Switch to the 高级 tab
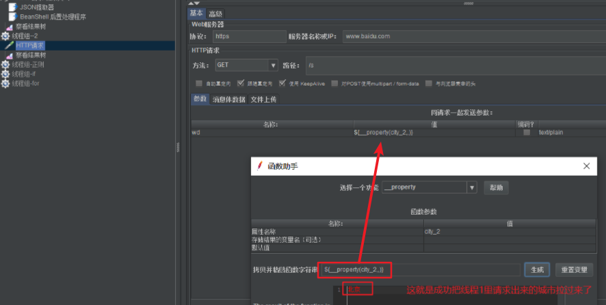Viewport: 606px width, 305px height. [x=215, y=14]
